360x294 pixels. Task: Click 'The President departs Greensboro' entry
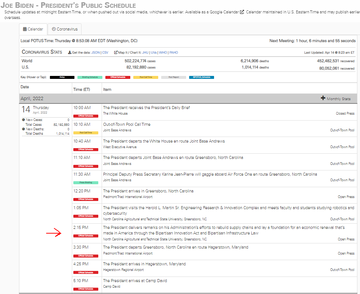coord(176,247)
